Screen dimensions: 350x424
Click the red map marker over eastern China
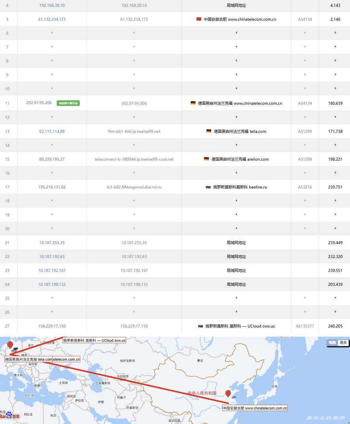(x=228, y=394)
